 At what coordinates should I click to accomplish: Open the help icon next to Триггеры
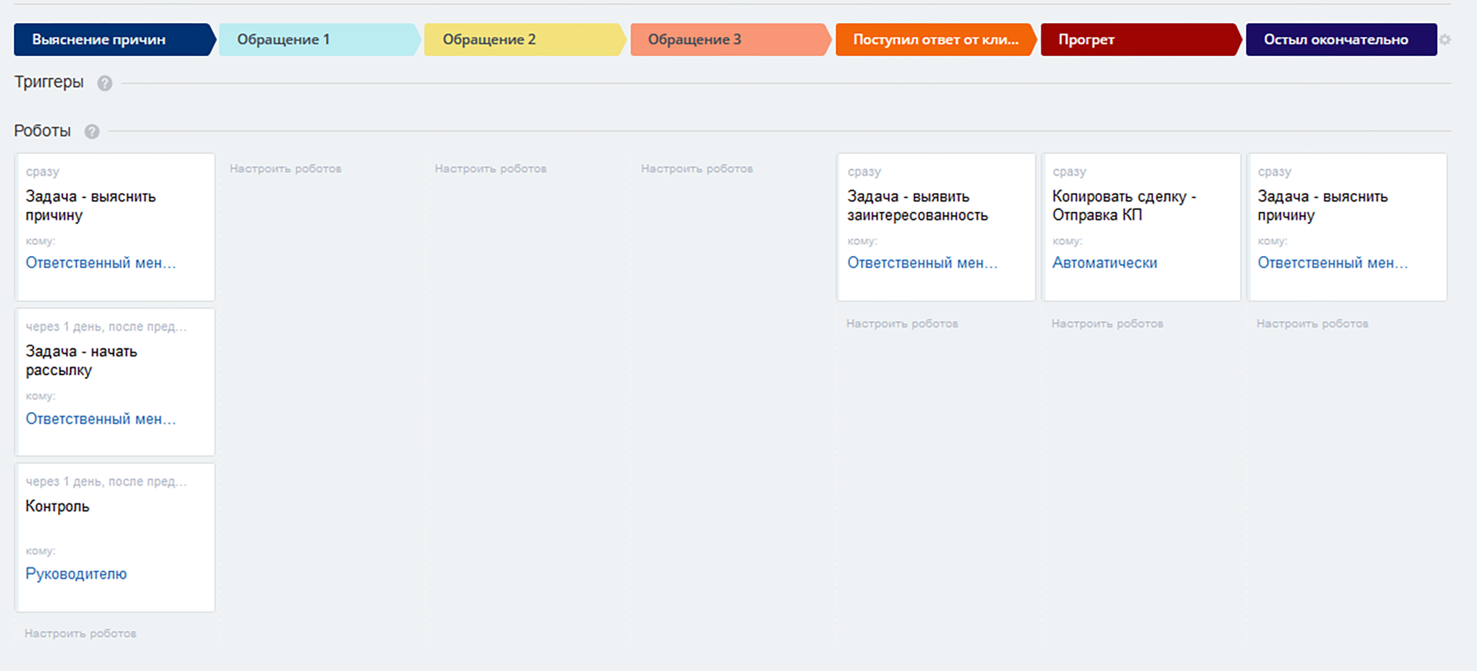[105, 83]
